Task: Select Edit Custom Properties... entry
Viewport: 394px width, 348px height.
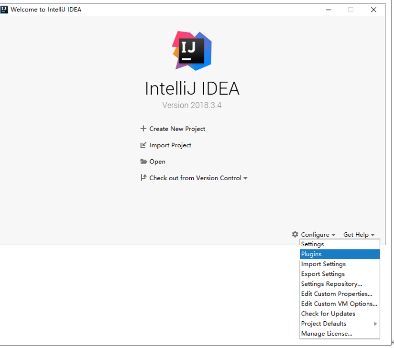Action: [x=339, y=294]
